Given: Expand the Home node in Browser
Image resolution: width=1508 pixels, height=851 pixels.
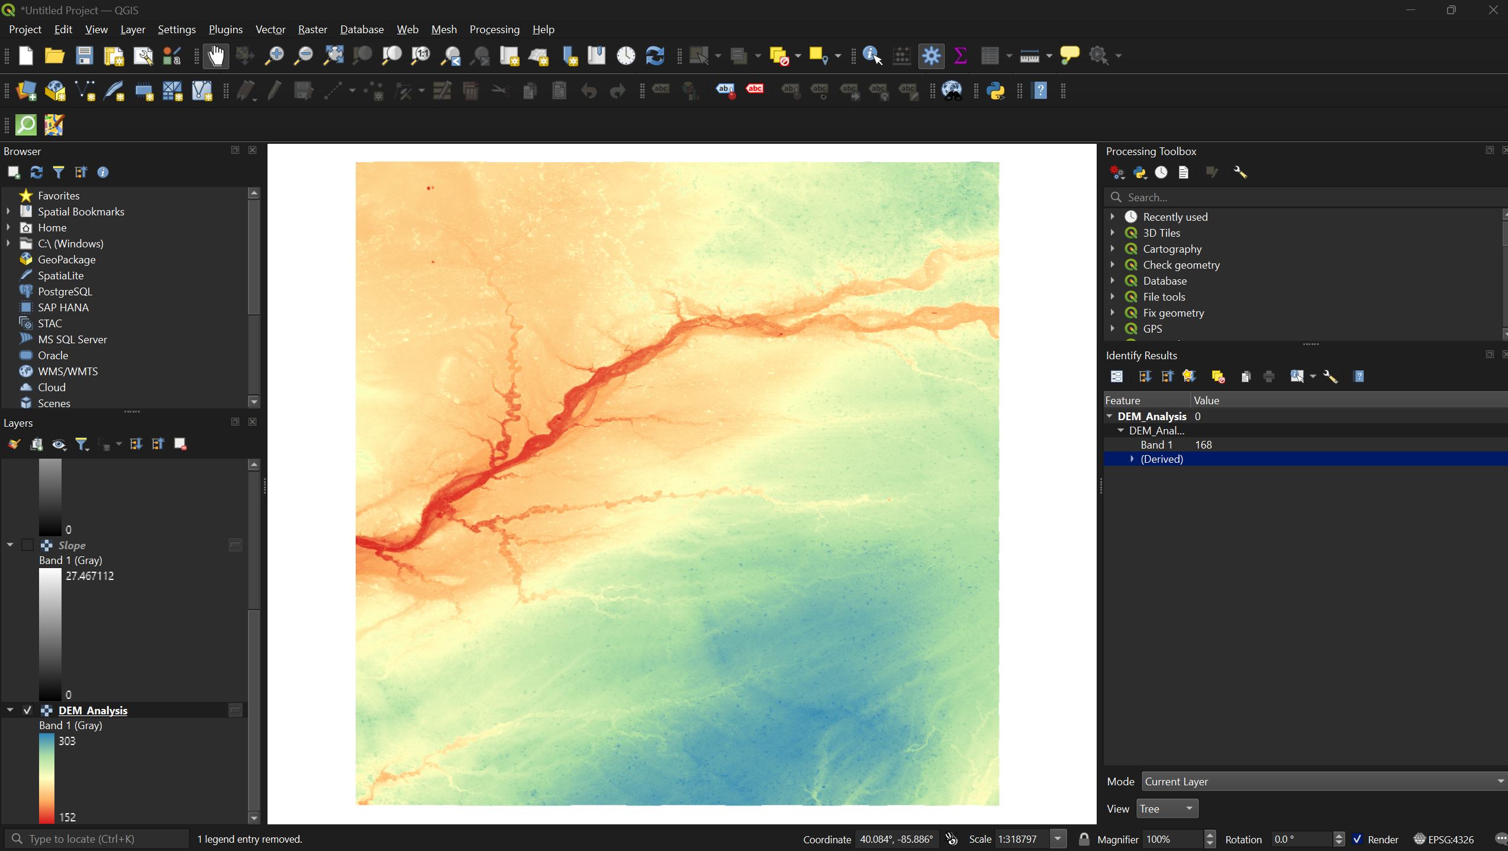Looking at the screenshot, I should 8,227.
